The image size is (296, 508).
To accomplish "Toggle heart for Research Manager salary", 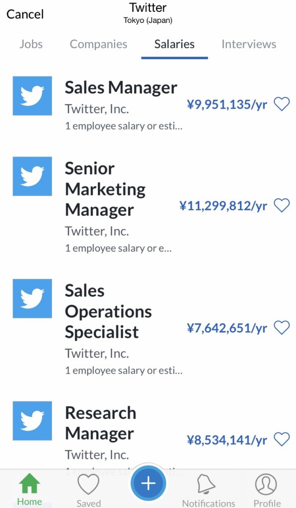I will point(282,440).
